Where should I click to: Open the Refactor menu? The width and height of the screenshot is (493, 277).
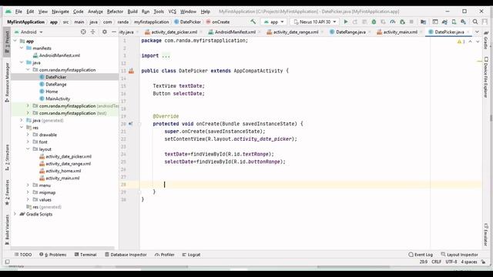(x=115, y=12)
